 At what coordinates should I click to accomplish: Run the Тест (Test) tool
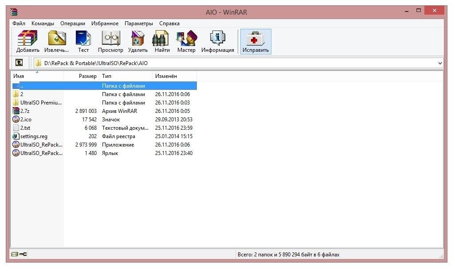tap(83, 42)
